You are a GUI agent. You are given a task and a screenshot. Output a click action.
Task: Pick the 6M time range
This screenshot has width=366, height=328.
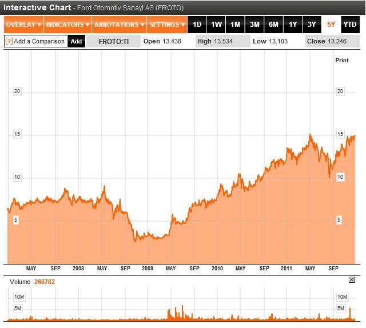click(273, 25)
